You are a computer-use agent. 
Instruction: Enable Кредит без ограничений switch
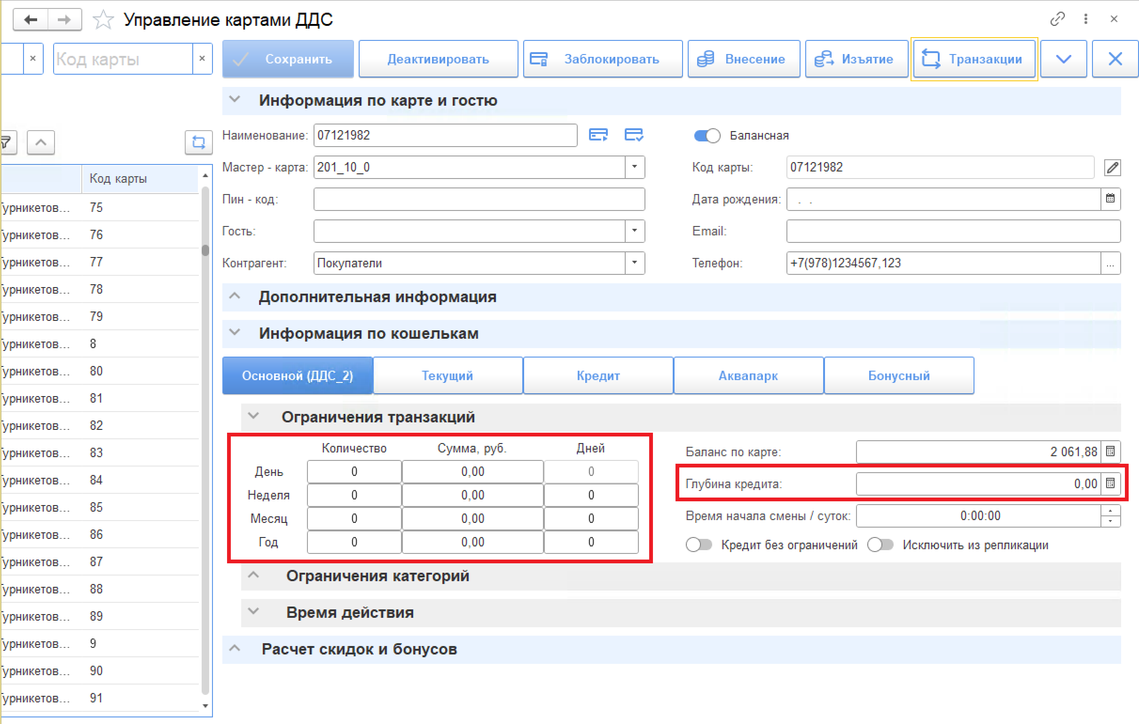coord(699,545)
